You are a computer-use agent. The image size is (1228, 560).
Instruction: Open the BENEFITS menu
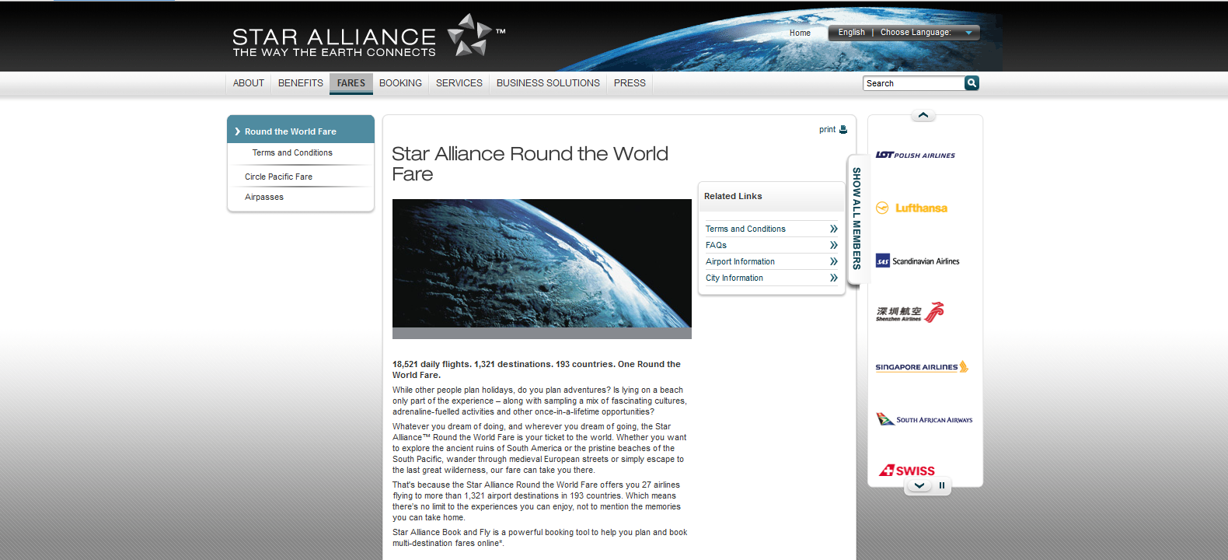click(x=301, y=83)
